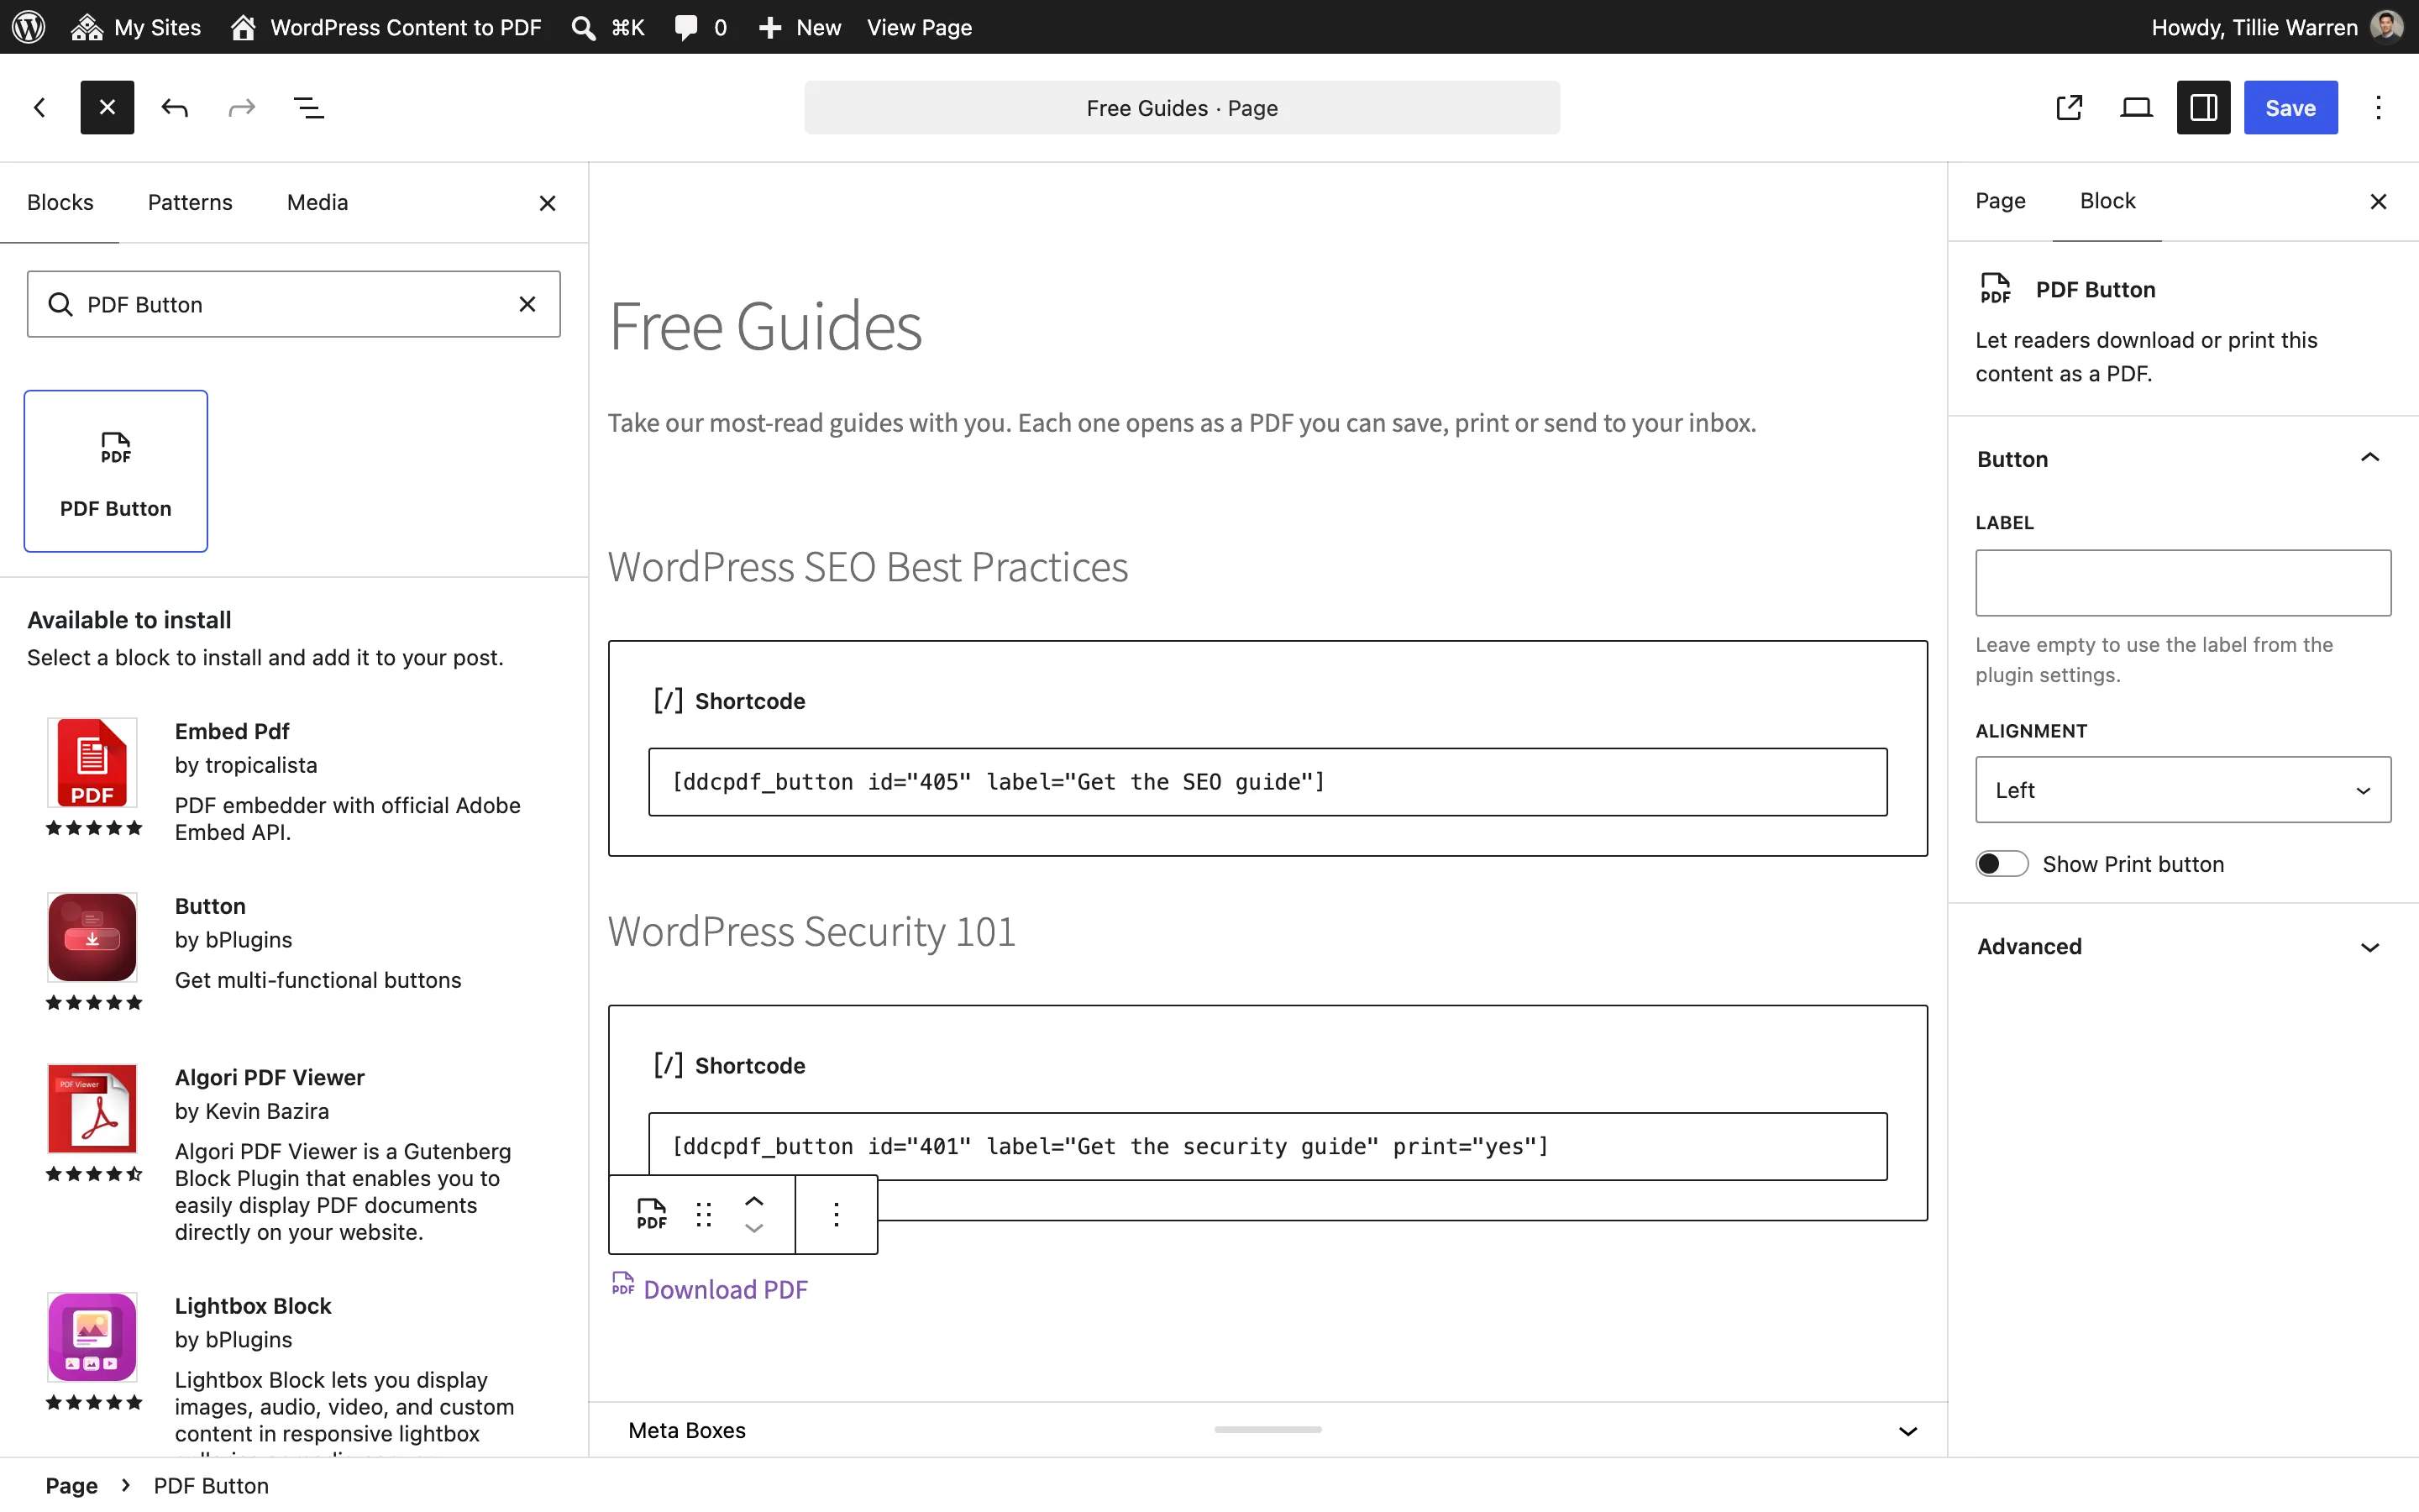Open the device preview options

click(2136, 108)
